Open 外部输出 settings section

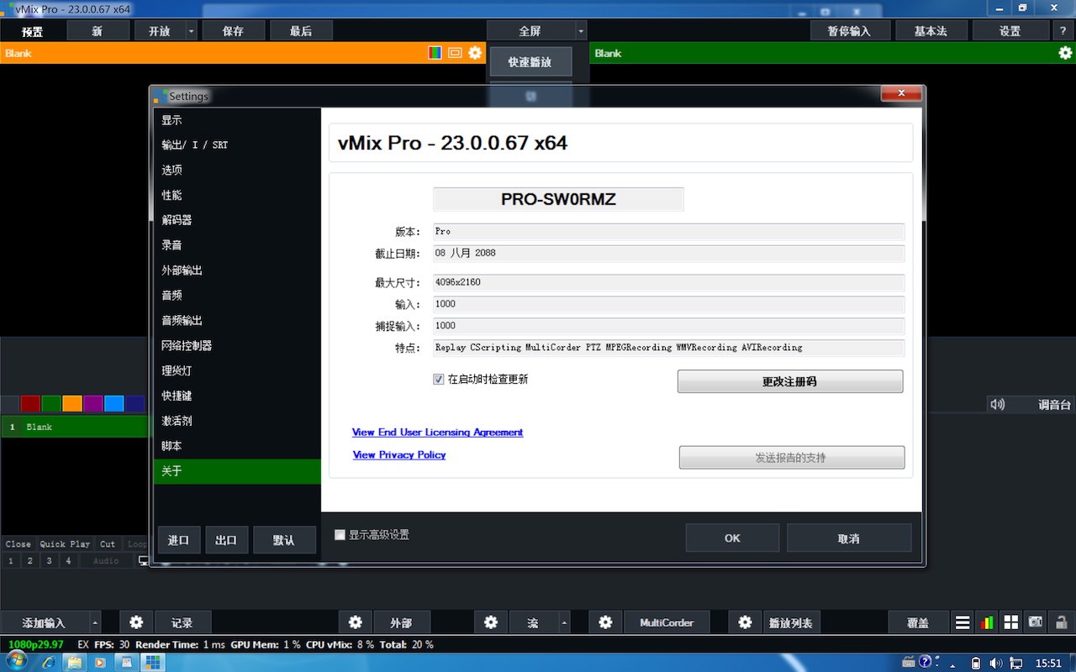[237, 270]
